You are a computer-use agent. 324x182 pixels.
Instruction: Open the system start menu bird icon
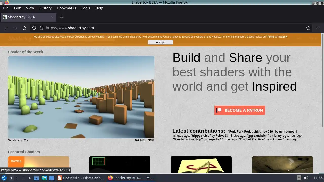pyautogui.click(x=4, y=178)
